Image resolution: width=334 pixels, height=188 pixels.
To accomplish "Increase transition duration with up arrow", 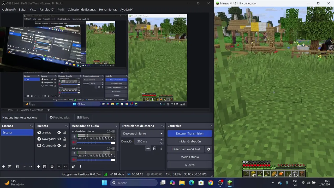I will 161,140.
